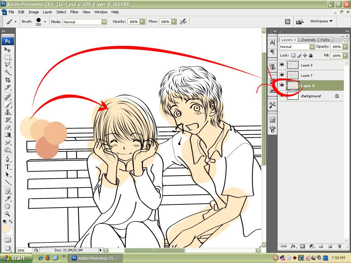Toggle visibility of Layer 7
Image resolution: width=351 pixels, height=263 pixels.
(282, 75)
